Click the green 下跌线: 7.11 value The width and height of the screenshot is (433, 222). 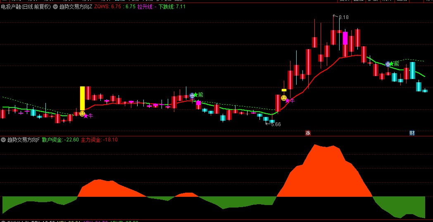point(172,7)
